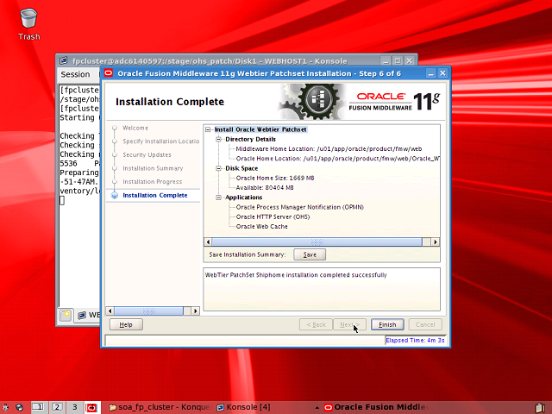Click the steps panel scroll left arrow

click(x=110, y=310)
